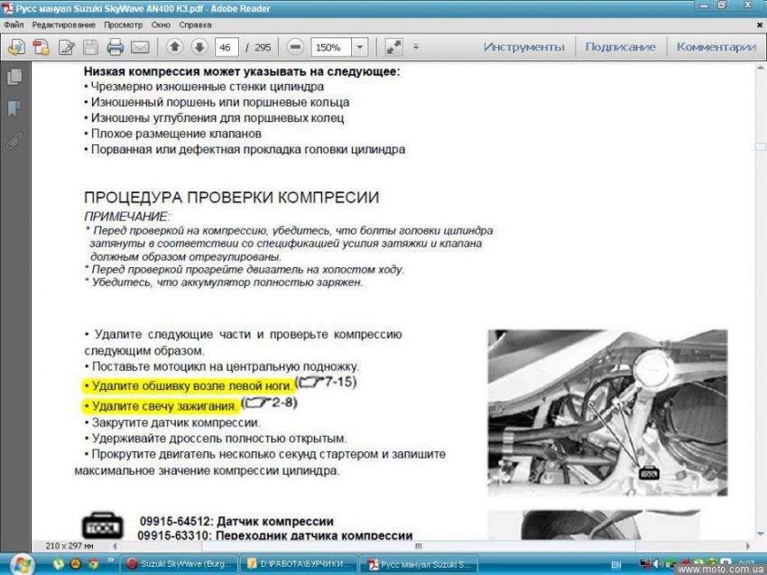Click the vertical scrollbar down arrow

pos(761,534)
